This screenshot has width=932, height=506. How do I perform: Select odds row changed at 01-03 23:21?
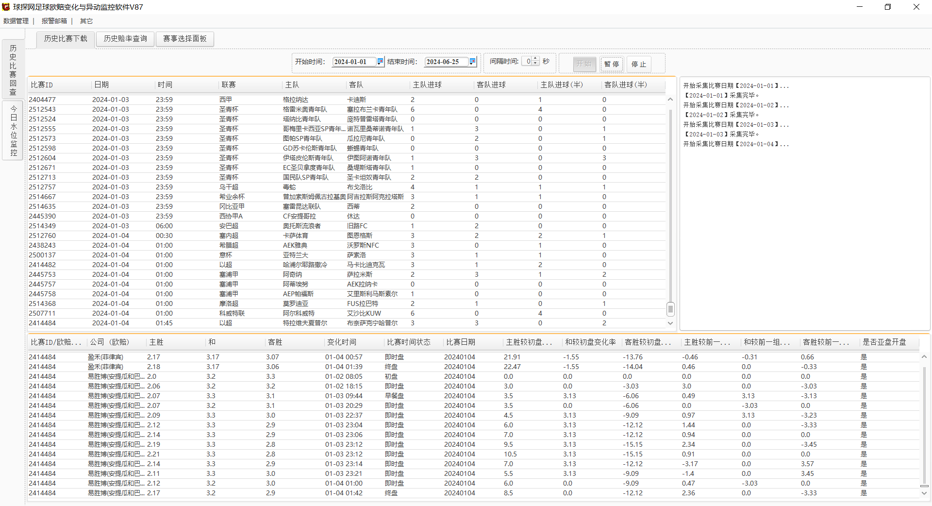click(x=474, y=473)
